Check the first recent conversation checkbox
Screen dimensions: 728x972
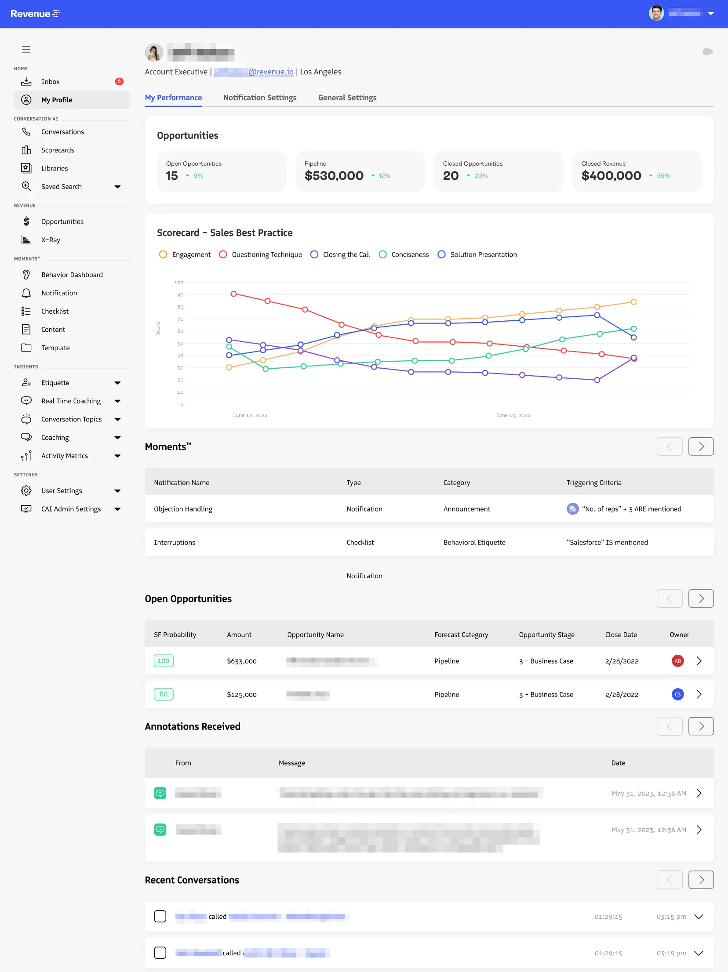tap(160, 916)
